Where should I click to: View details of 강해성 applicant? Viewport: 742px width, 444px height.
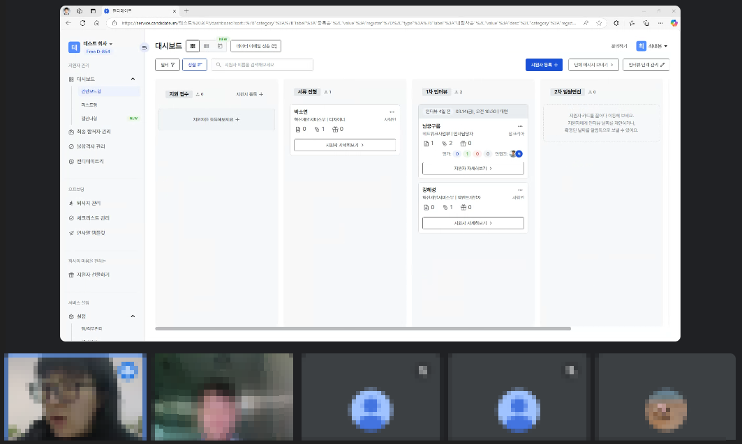click(473, 223)
